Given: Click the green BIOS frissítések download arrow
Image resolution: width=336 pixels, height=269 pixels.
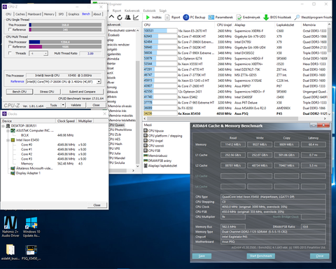Looking at the screenshot, I should click(266, 18).
